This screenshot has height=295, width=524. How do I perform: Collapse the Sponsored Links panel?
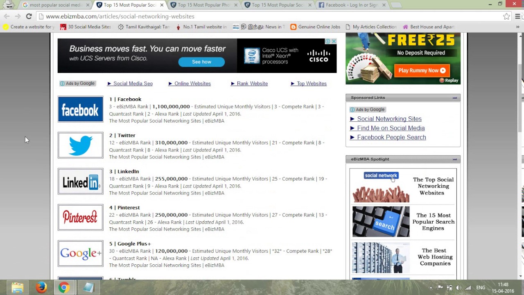(x=454, y=98)
